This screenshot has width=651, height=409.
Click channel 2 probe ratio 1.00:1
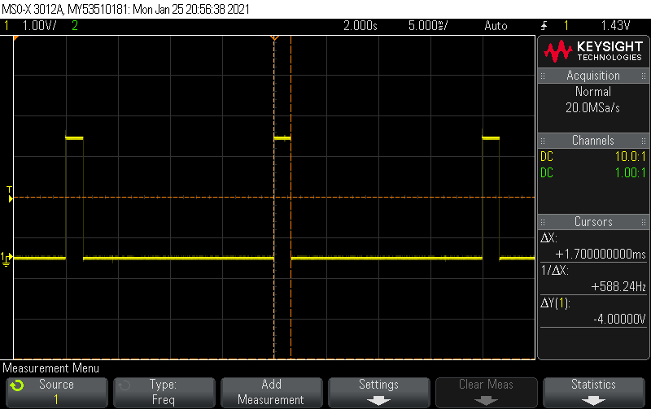coord(630,172)
